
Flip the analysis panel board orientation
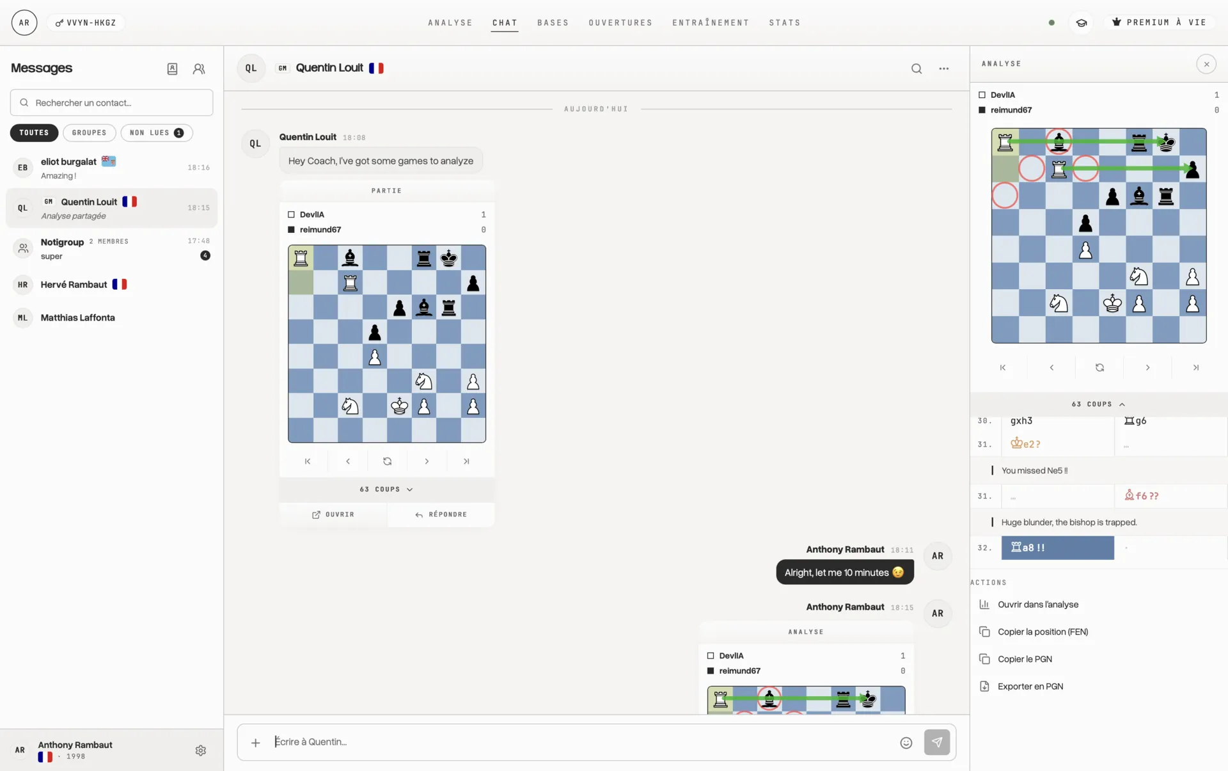(1099, 367)
